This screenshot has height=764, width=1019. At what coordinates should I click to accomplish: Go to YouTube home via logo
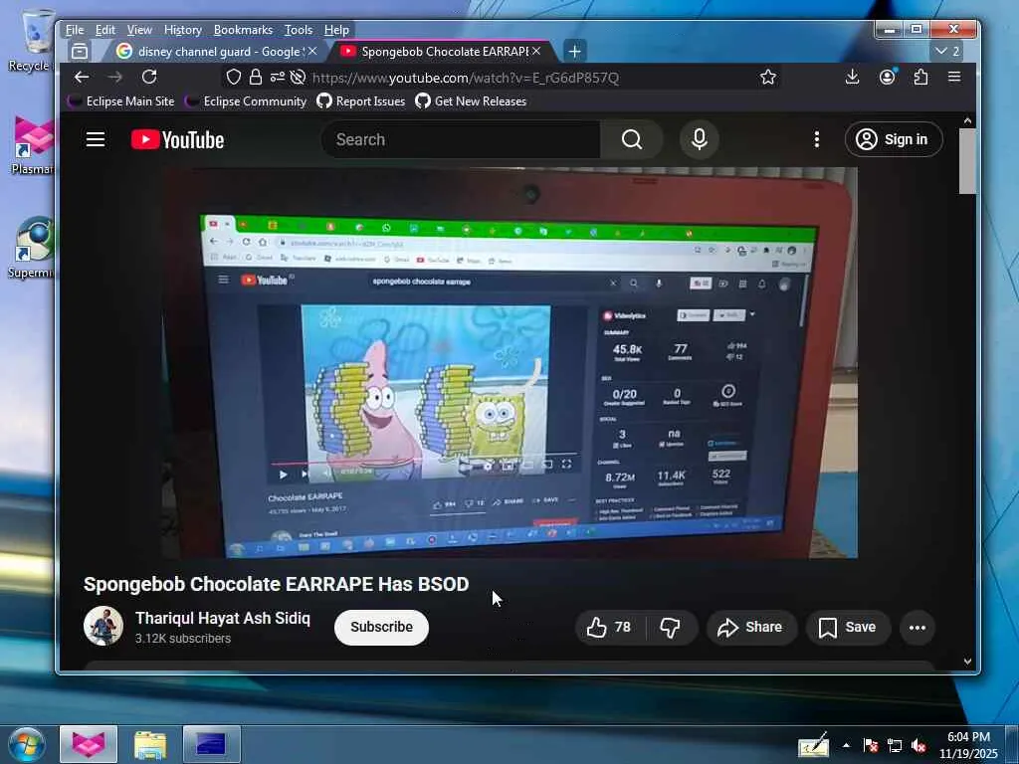[177, 139]
